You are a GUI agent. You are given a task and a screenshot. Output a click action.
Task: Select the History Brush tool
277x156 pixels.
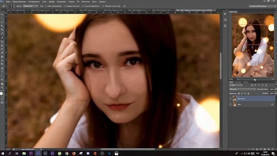[2, 49]
